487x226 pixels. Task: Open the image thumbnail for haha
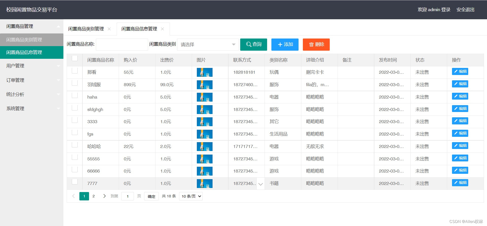pos(205,97)
